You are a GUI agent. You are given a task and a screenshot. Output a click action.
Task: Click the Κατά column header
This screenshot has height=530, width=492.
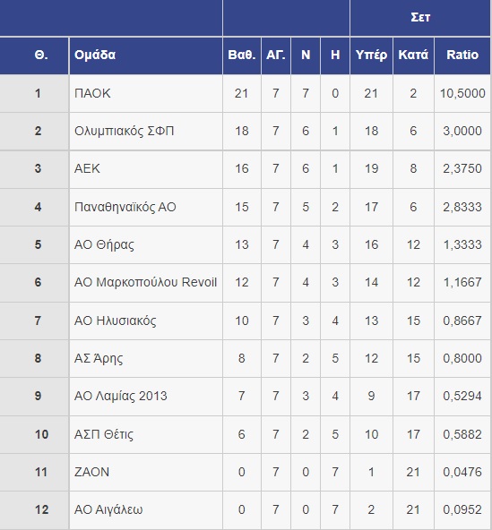(x=413, y=55)
